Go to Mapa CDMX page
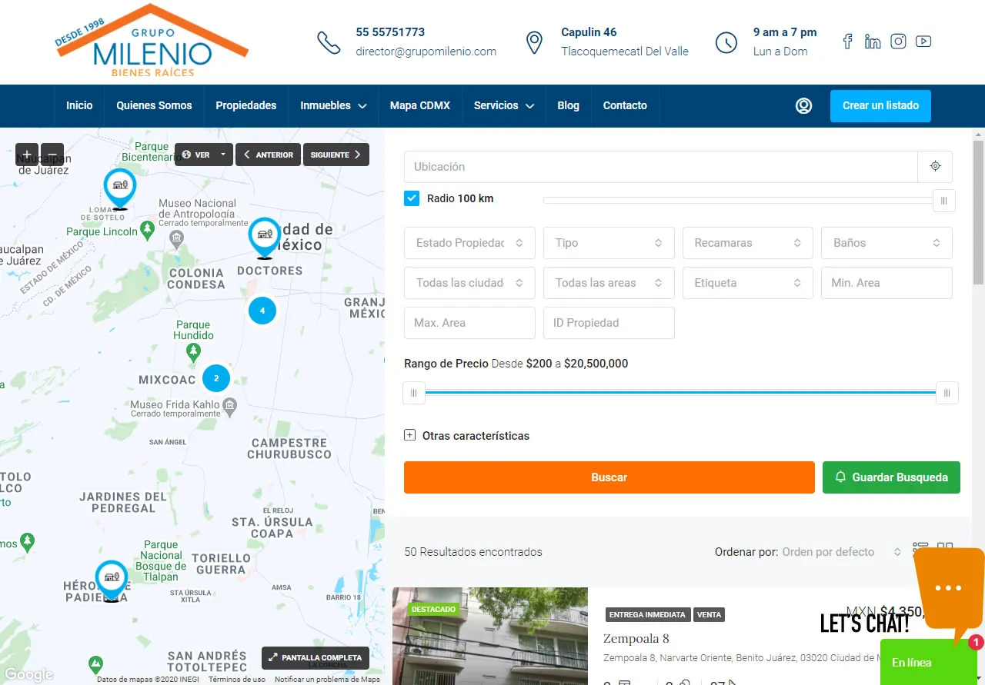Image resolution: width=985 pixels, height=685 pixels. coord(420,106)
